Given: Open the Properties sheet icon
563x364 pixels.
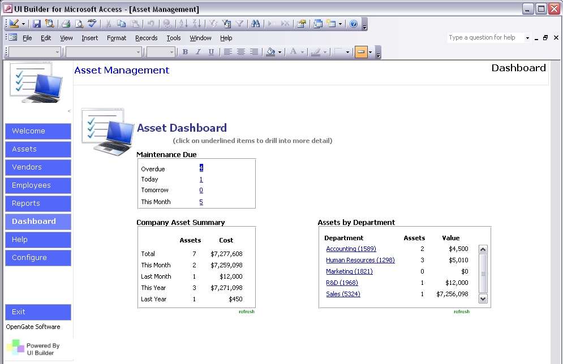Looking at the screenshot, I should tap(302, 24).
